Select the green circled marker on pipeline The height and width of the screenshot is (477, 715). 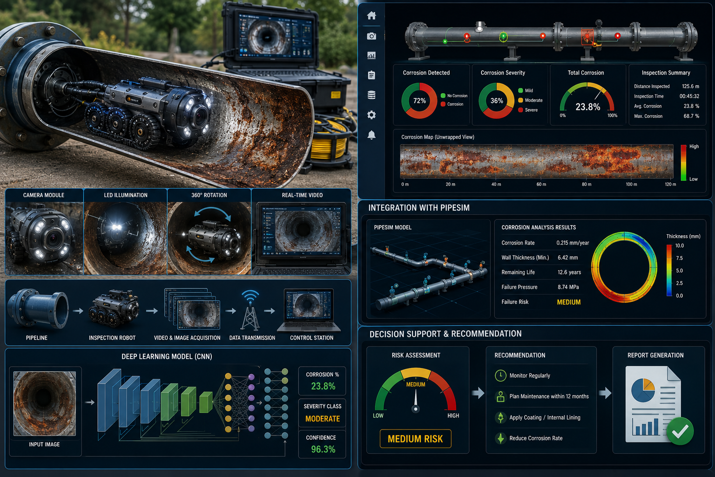point(503,37)
